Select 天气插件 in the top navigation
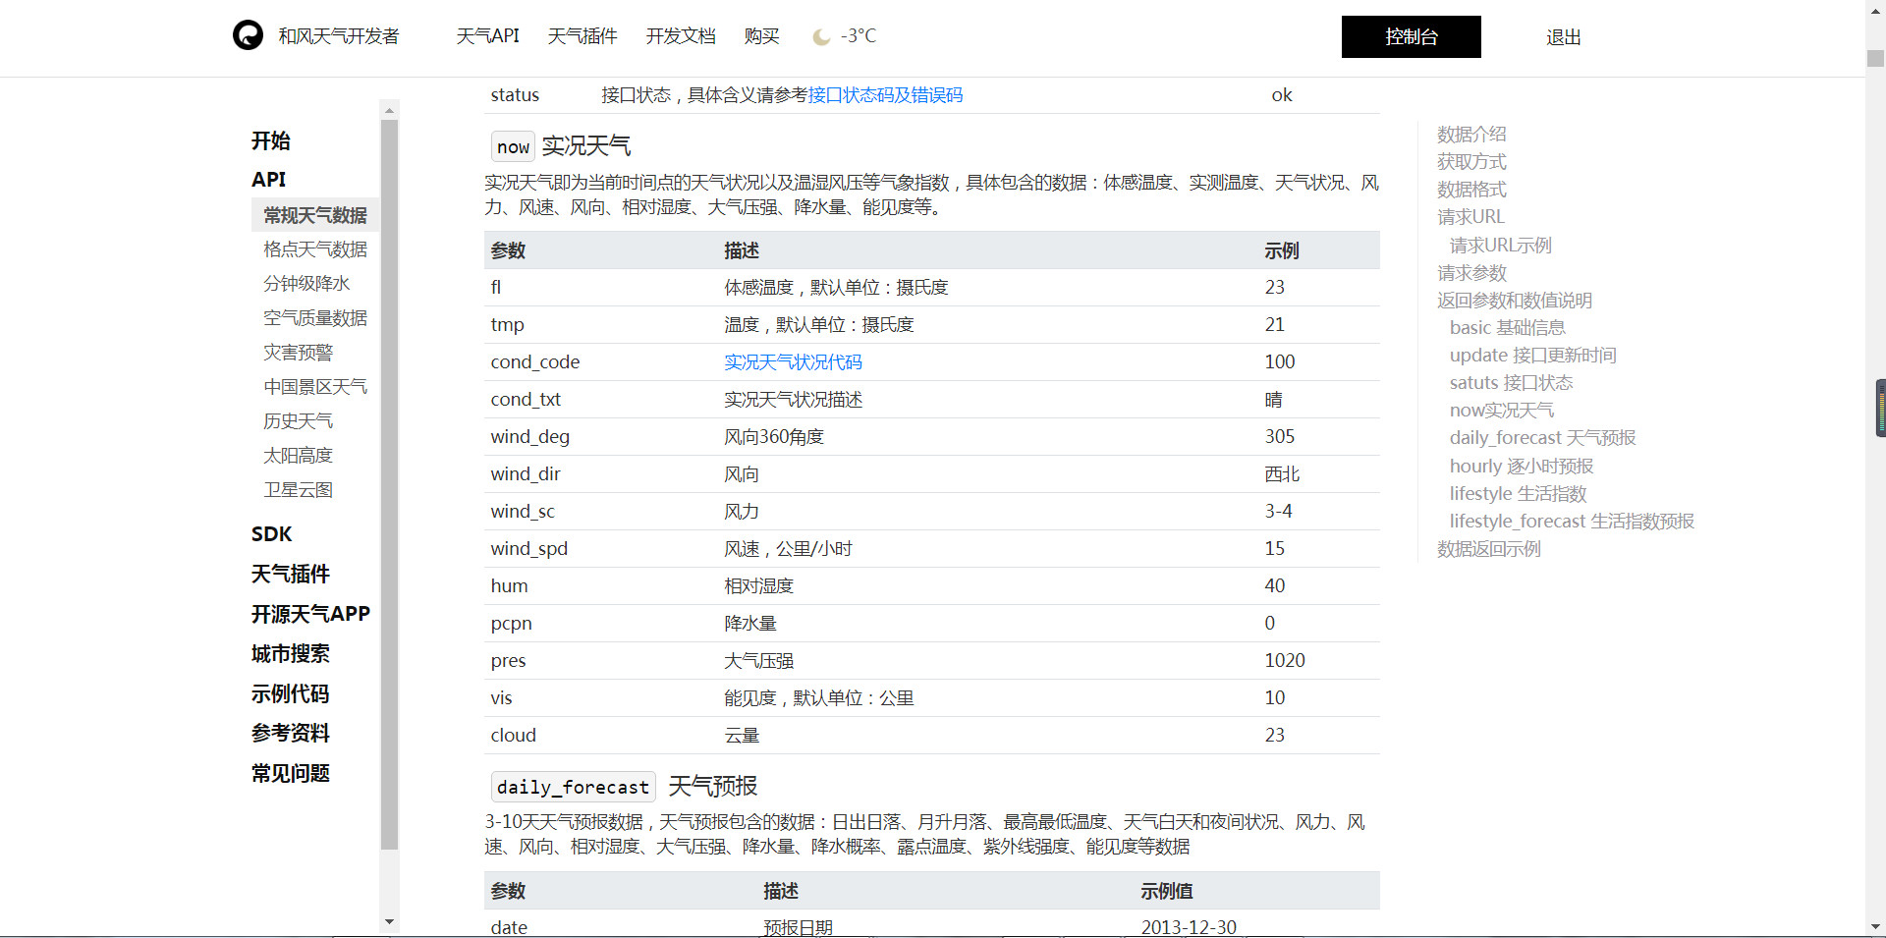The height and width of the screenshot is (938, 1886). [x=582, y=35]
